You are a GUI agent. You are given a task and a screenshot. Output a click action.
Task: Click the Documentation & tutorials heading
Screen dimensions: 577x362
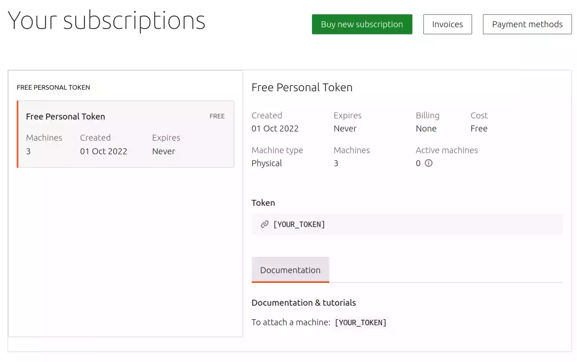tap(303, 303)
